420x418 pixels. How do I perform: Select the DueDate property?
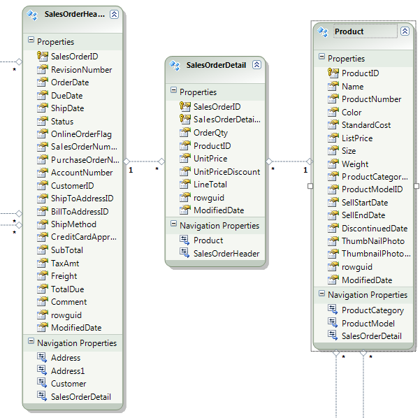66,96
